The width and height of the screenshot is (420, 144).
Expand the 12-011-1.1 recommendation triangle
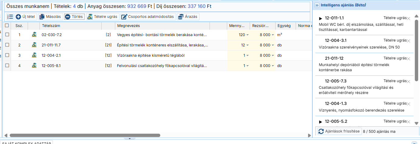(x=321, y=18)
